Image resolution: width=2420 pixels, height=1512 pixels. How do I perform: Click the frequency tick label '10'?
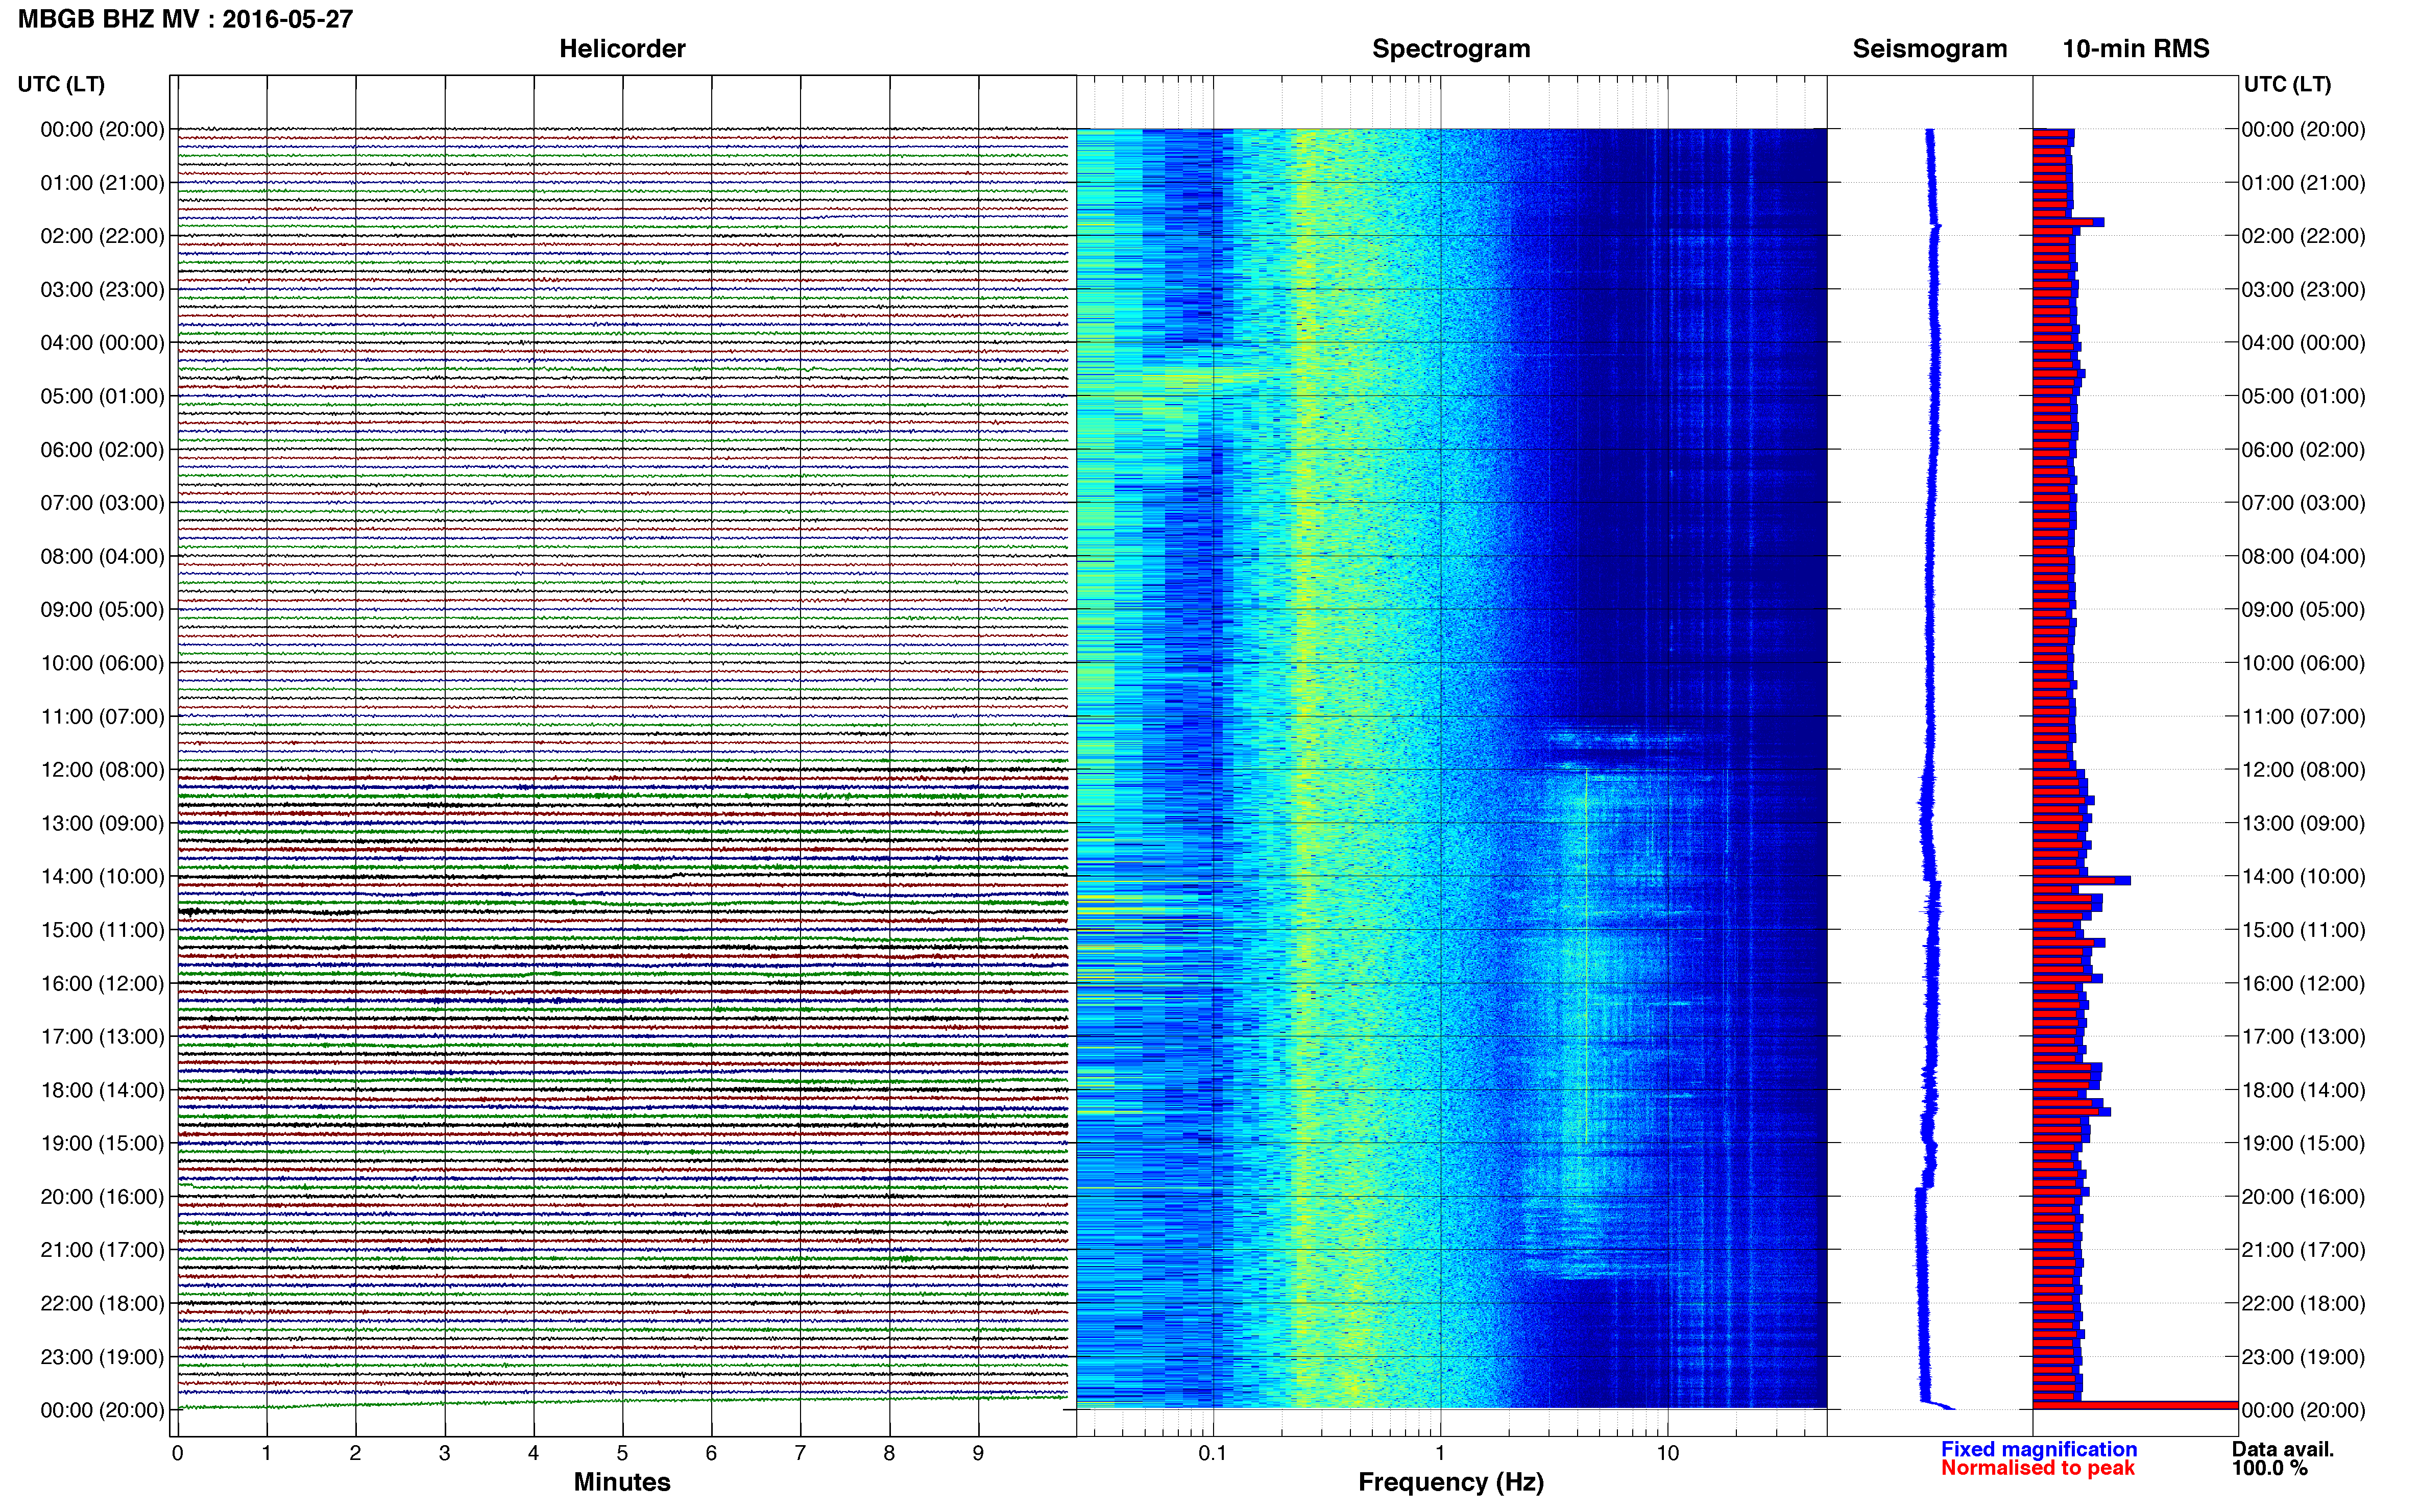[x=1667, y=1453]
